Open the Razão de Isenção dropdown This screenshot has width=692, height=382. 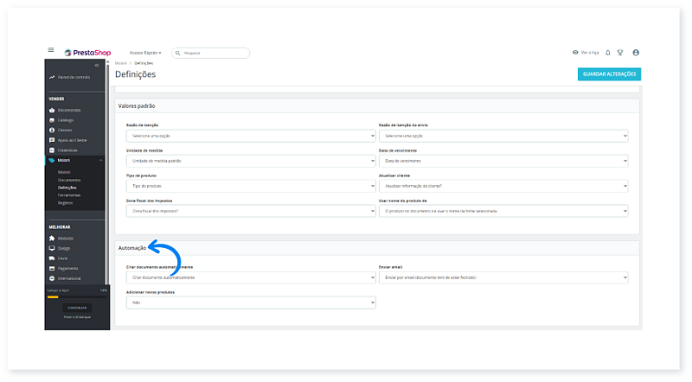pos(250,136)
